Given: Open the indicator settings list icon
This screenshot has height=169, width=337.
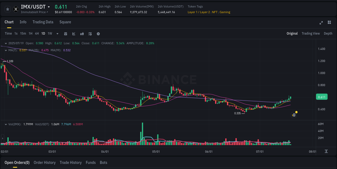Looking at the screenshot, I should [90, 34].
